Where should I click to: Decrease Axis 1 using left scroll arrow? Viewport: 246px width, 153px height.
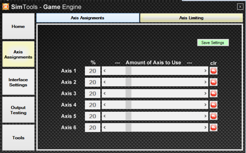105,71
